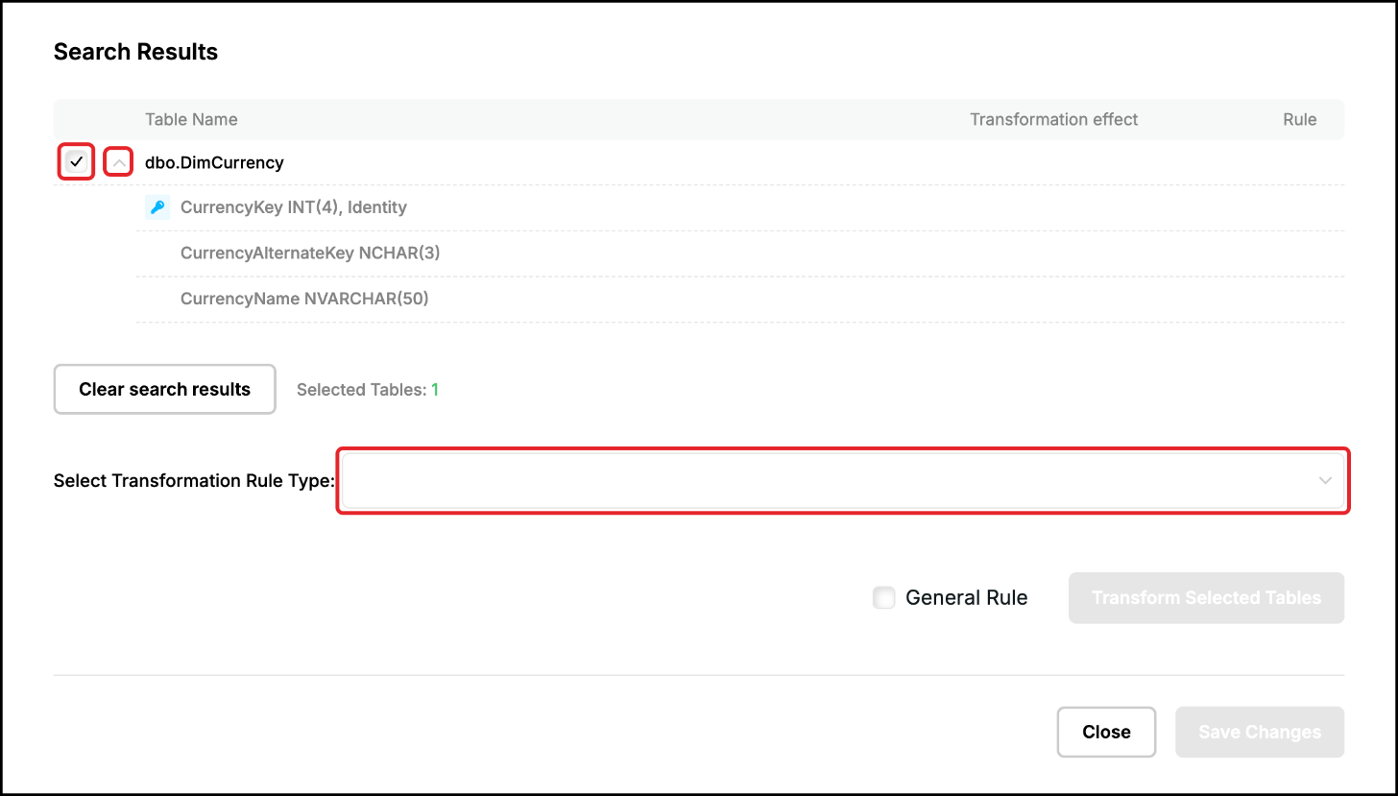Click the Clear search results button
Screen dimensions: 1398x796
tap(165, 389)
